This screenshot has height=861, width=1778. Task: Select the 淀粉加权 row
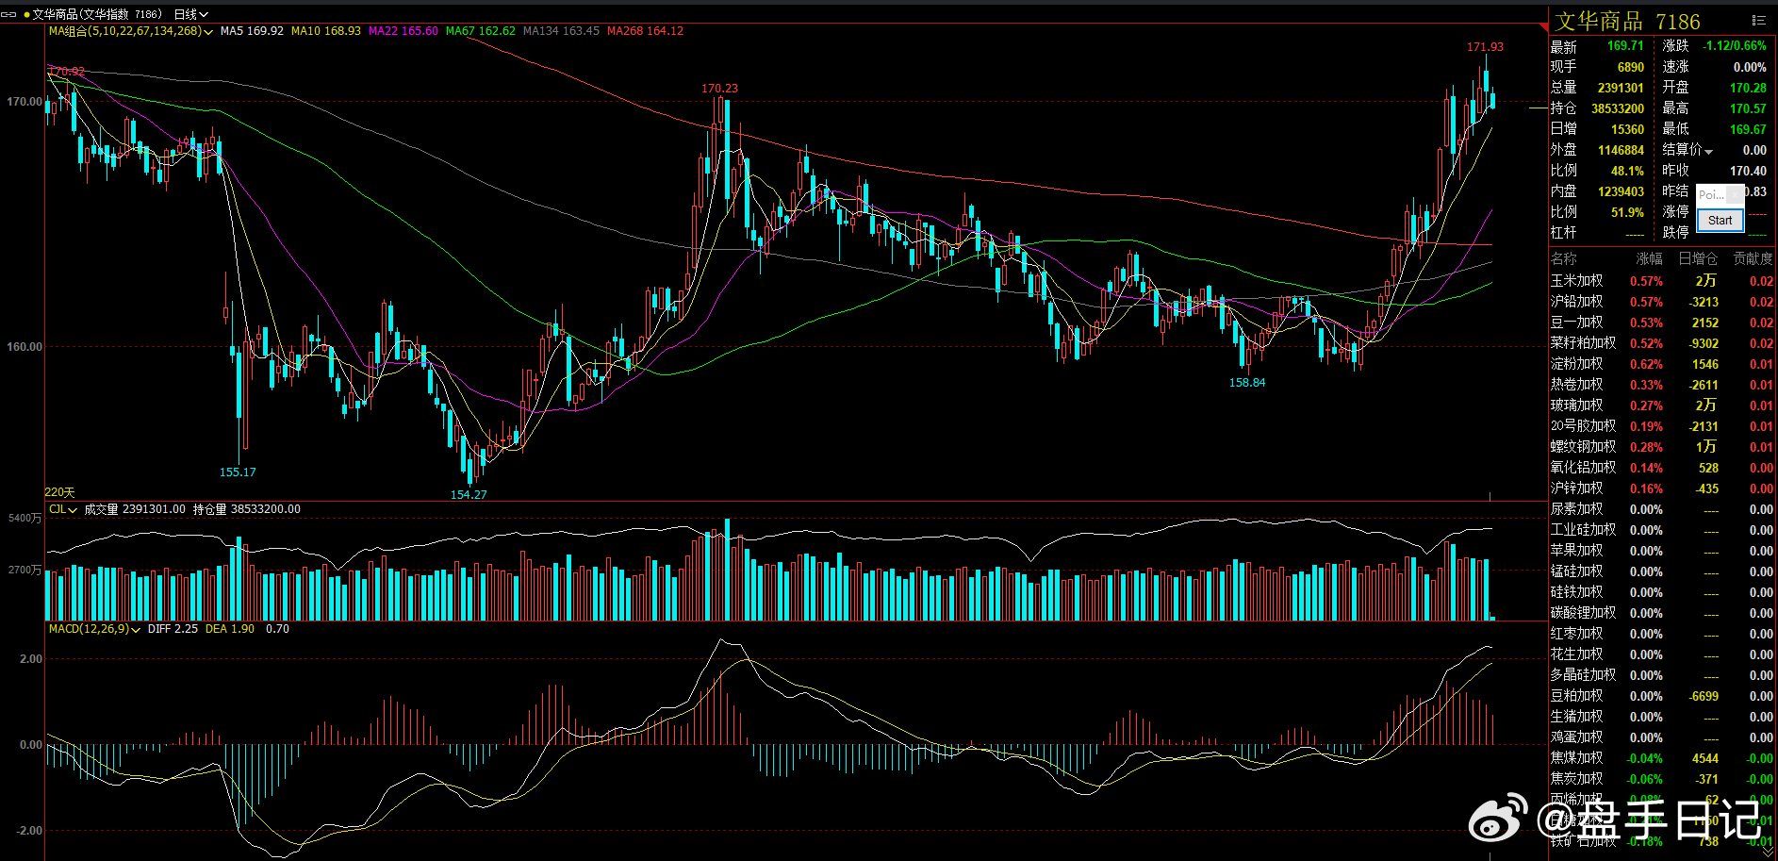pyautogui.click(x=1663, y=364)
